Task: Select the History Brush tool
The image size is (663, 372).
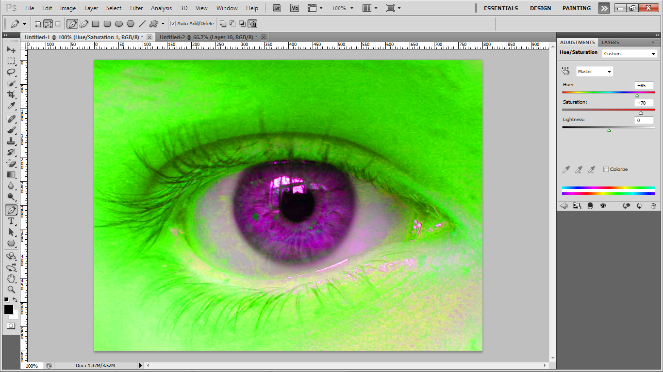Action: tap(11, 152)
